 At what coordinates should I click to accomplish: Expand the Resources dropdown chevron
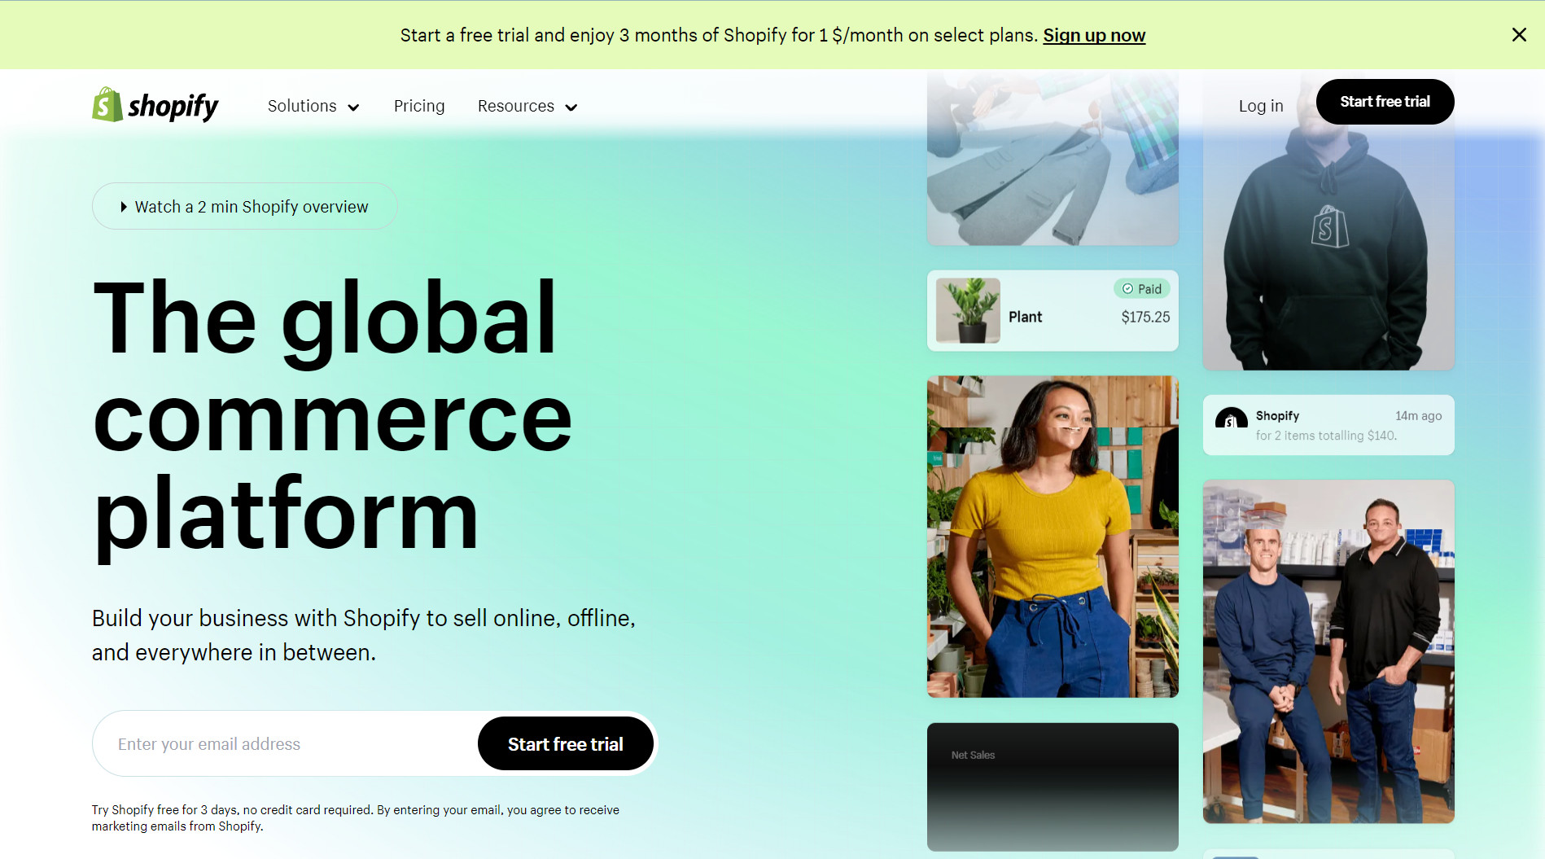(571, 107)
